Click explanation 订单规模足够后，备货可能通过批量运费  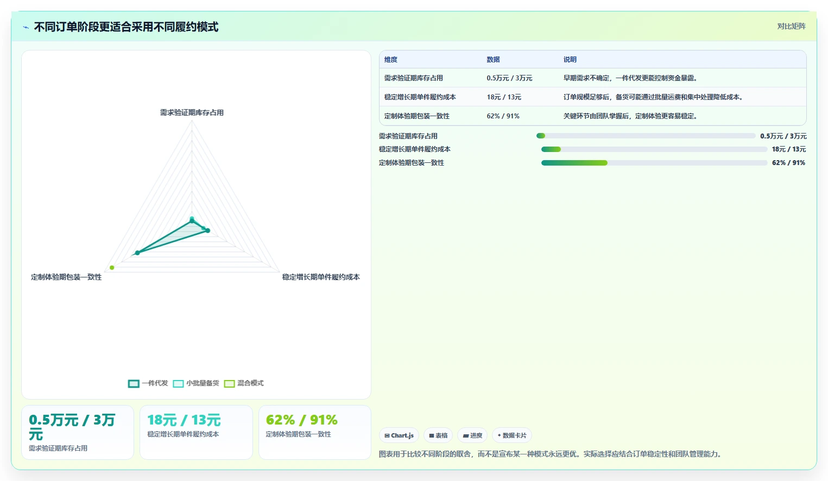(653, 97)
